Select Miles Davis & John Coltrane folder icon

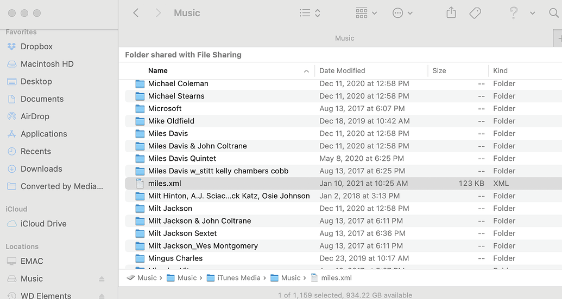[140, 146]
